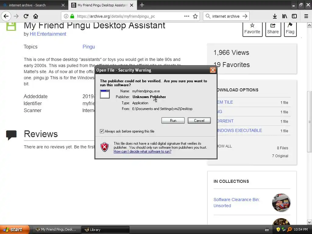Go back with the browser back arrow
Viewport: 312px width, 234px height.
coord(6,16)
